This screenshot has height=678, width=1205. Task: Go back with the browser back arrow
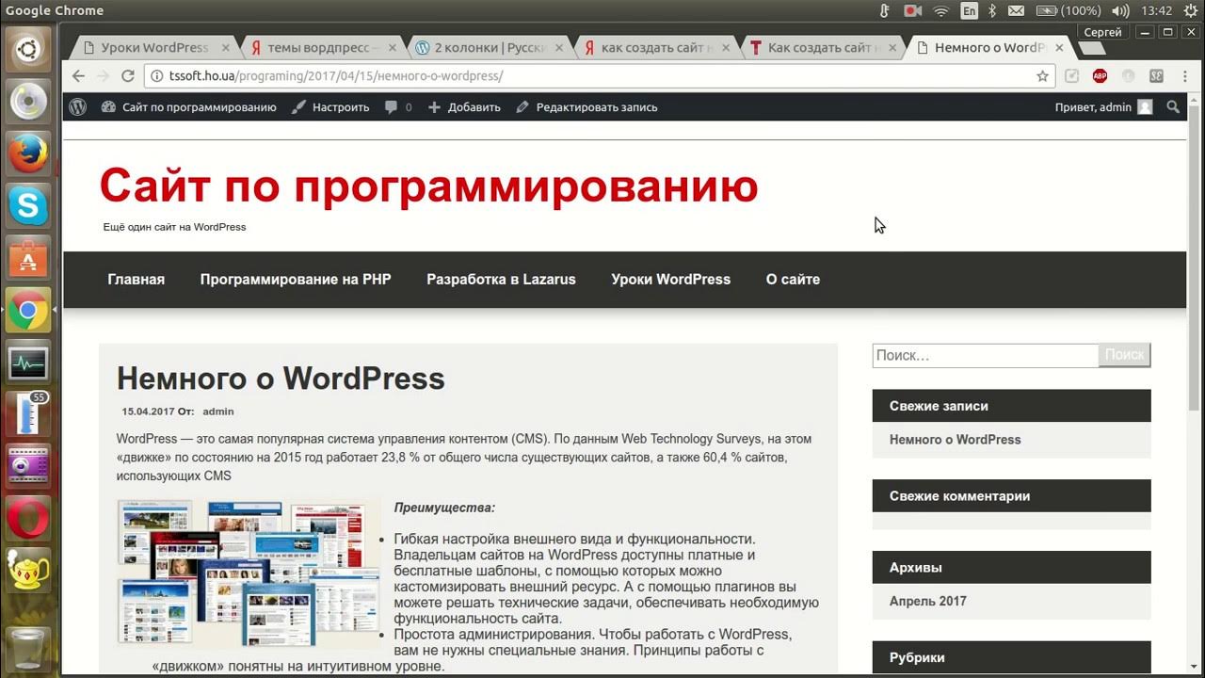click(x=78, y=76)
